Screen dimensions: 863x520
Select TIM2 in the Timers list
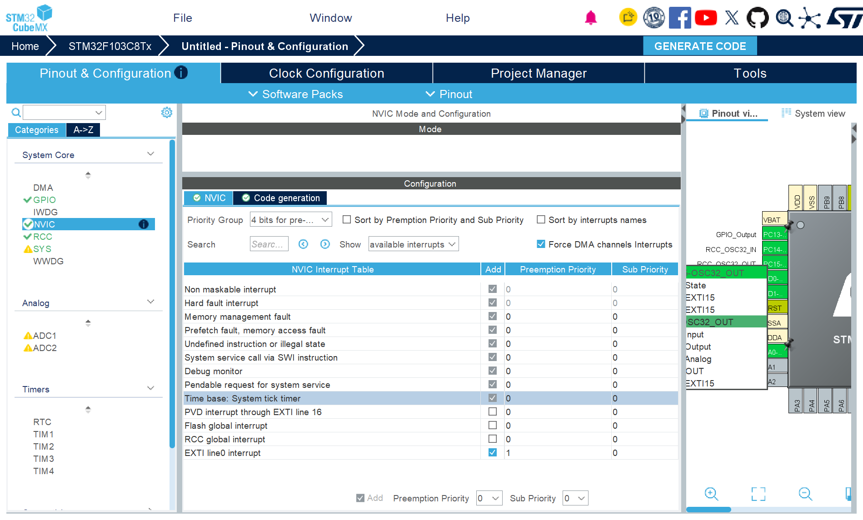point(44,446)
